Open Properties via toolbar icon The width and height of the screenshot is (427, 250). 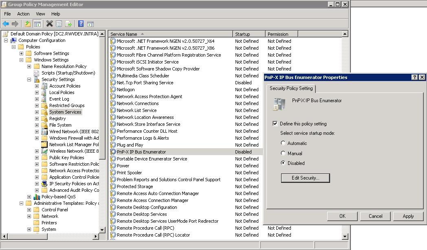59,24
